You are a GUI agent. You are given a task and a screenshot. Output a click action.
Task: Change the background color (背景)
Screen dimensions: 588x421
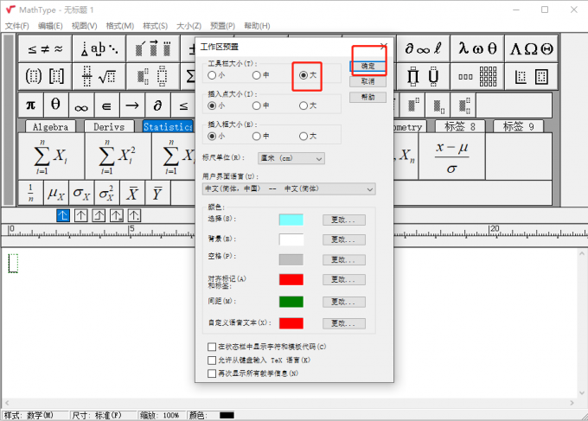coord(344,239)
